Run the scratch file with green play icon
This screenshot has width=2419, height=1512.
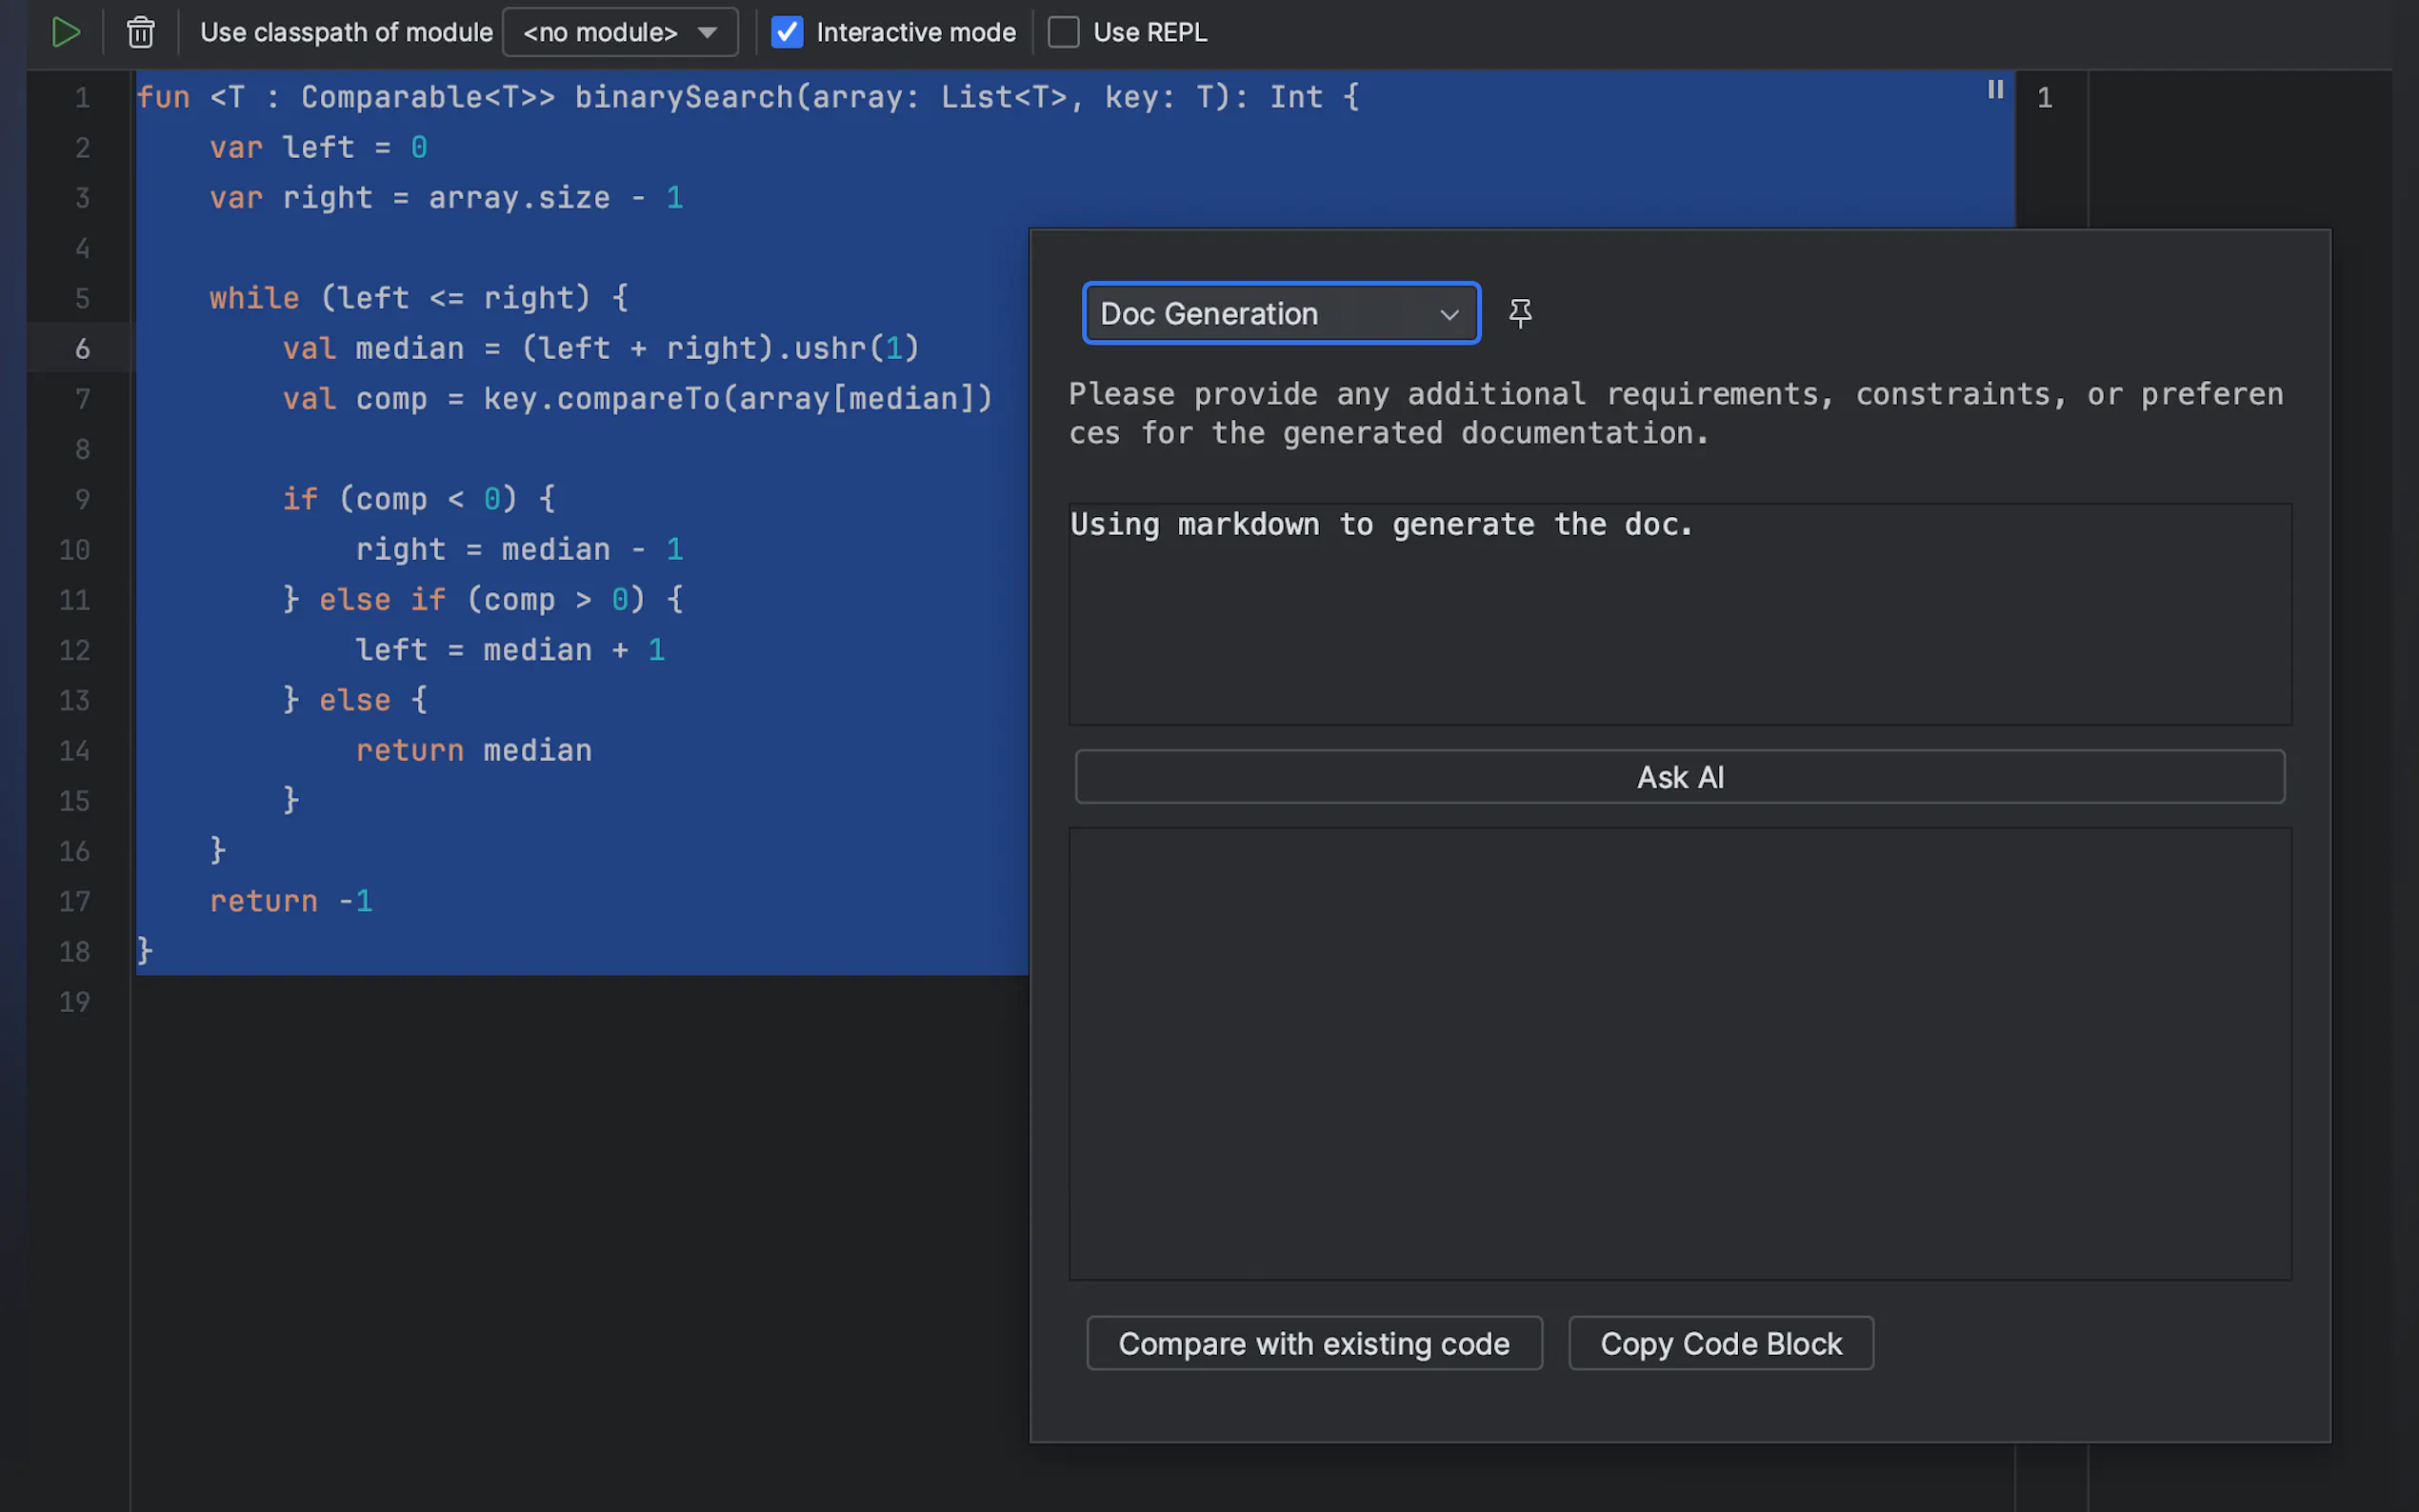[66, 32]
